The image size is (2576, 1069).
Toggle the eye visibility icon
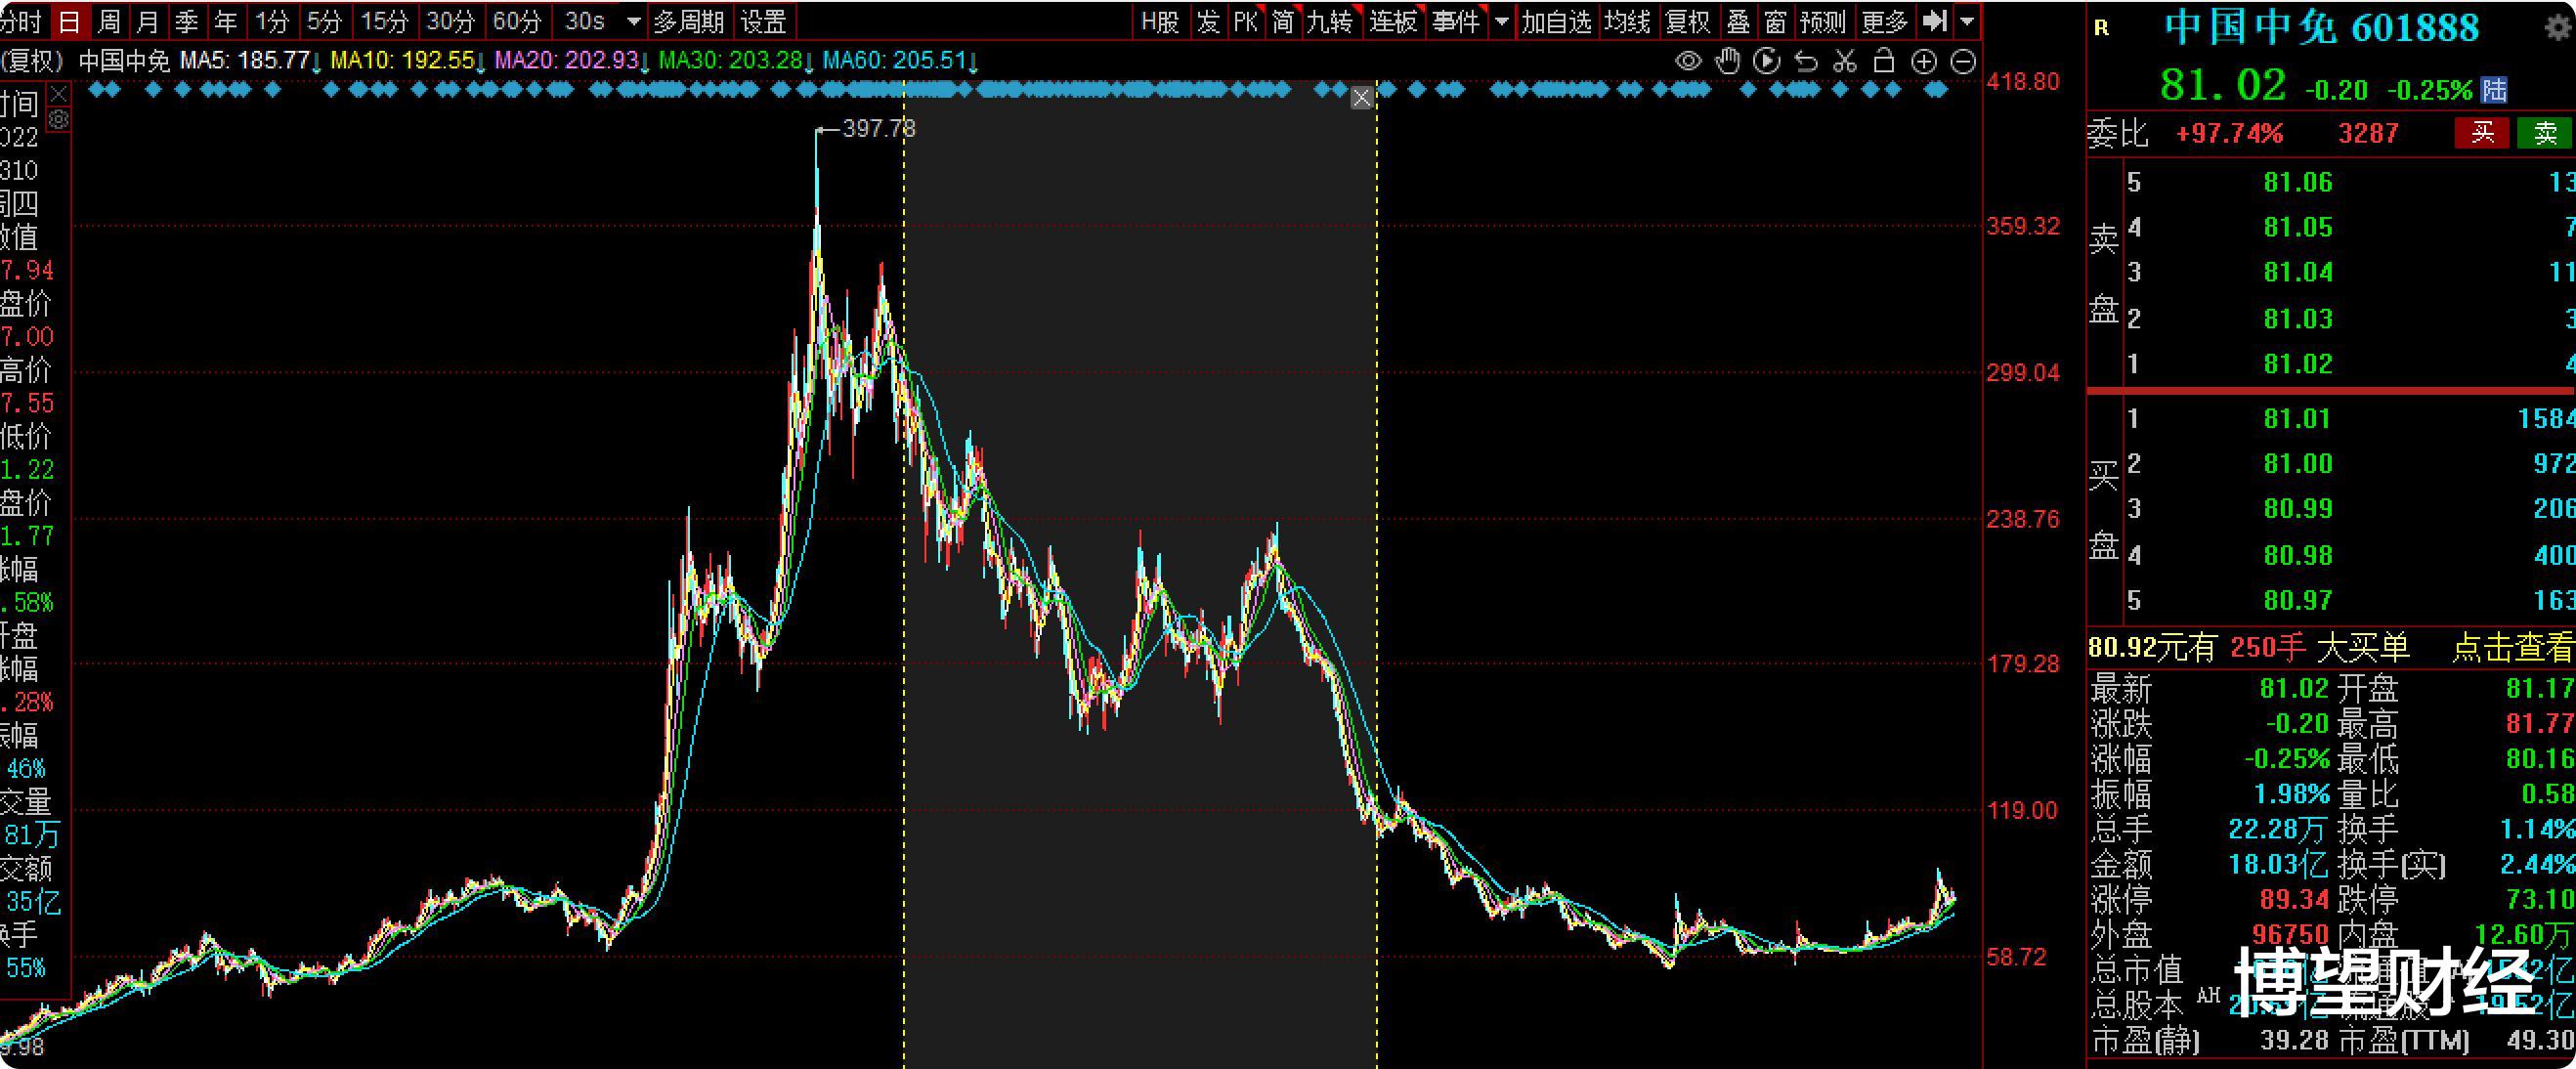click(x=1688, y=62)
